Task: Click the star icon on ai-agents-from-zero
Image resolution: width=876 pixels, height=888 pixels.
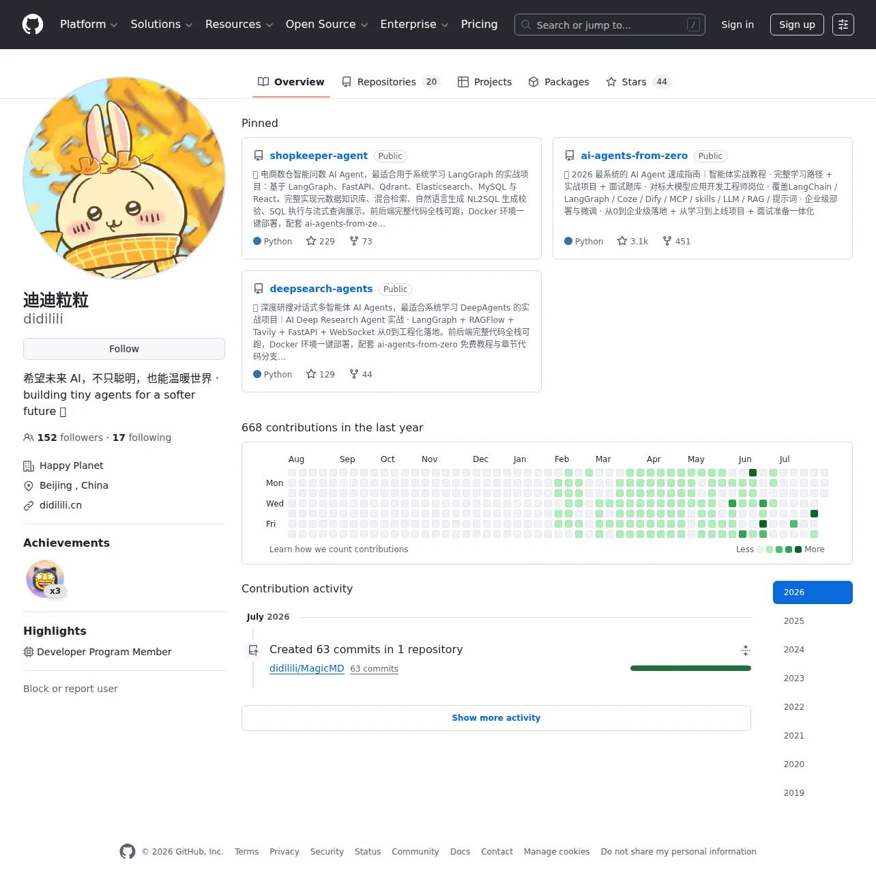Action: pyautogui.click(x=622, y=241)
